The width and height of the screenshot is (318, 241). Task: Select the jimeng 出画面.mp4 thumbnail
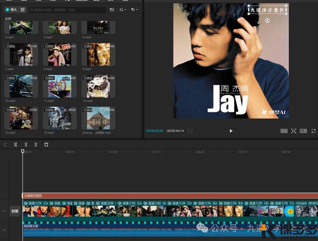[99, 118]
